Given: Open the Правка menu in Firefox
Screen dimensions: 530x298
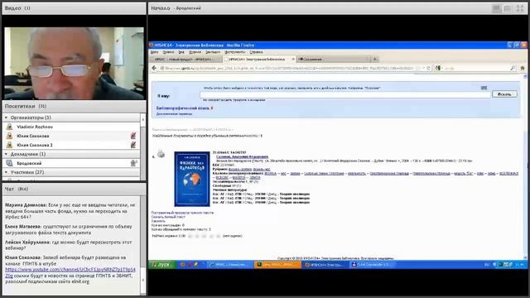Looking at the screenshot, I should (168, 52).
